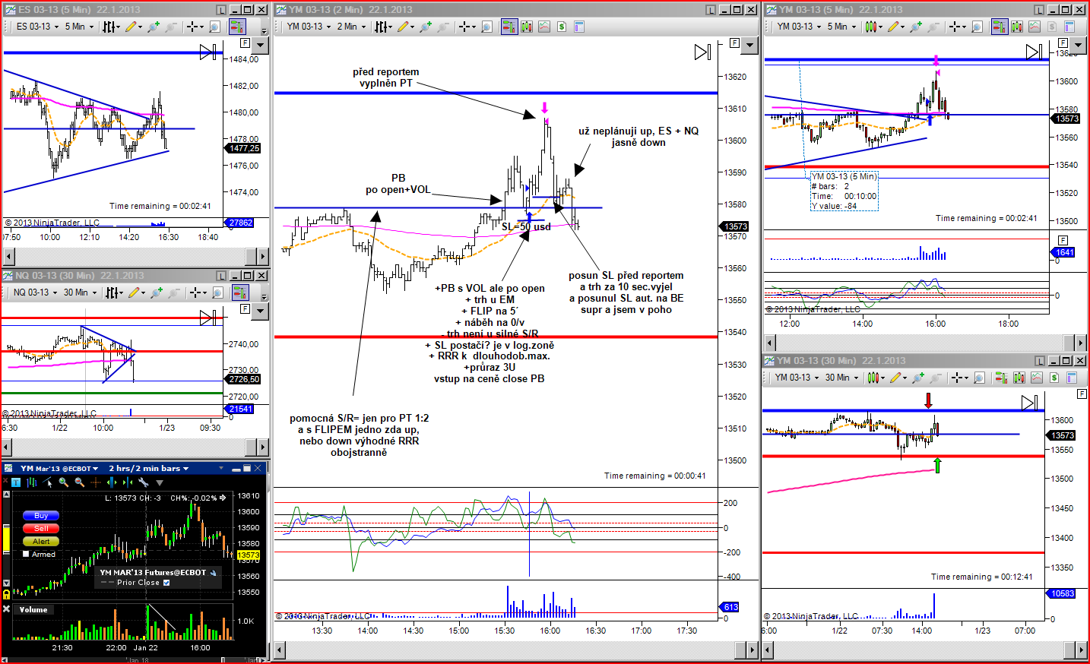1090x664 pixels.
Task: Click the orange crosshair icon in TWS chart toolbar
Action: pos(96,482)
